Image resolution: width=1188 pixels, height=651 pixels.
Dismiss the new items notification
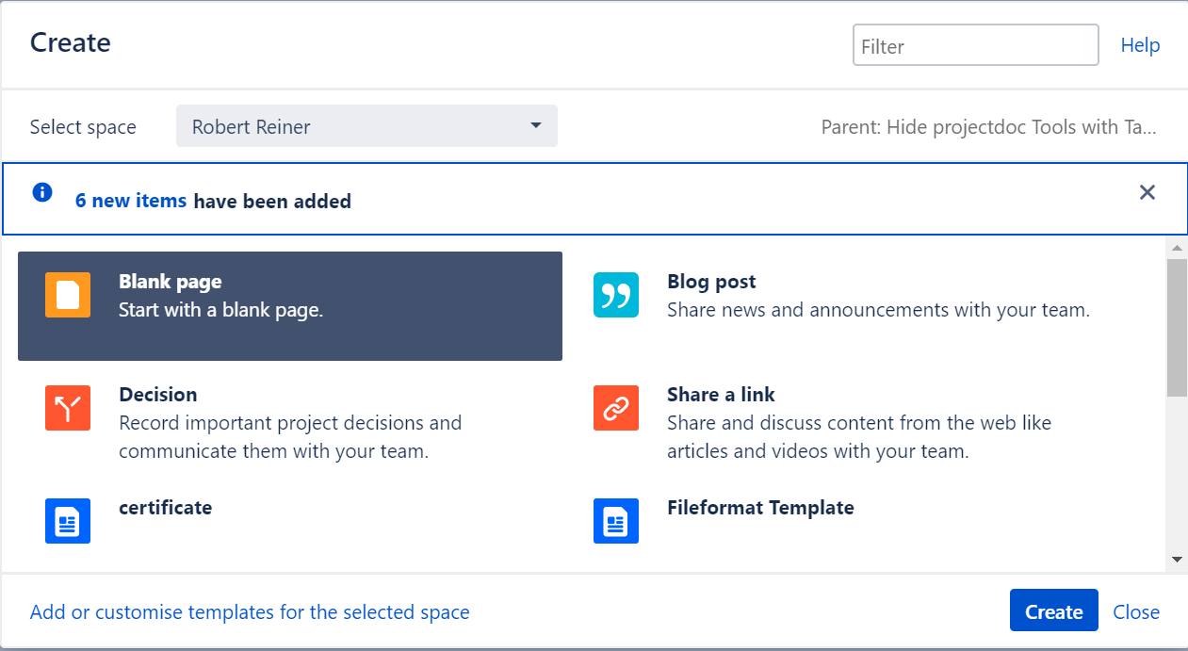pos(1147,192)
